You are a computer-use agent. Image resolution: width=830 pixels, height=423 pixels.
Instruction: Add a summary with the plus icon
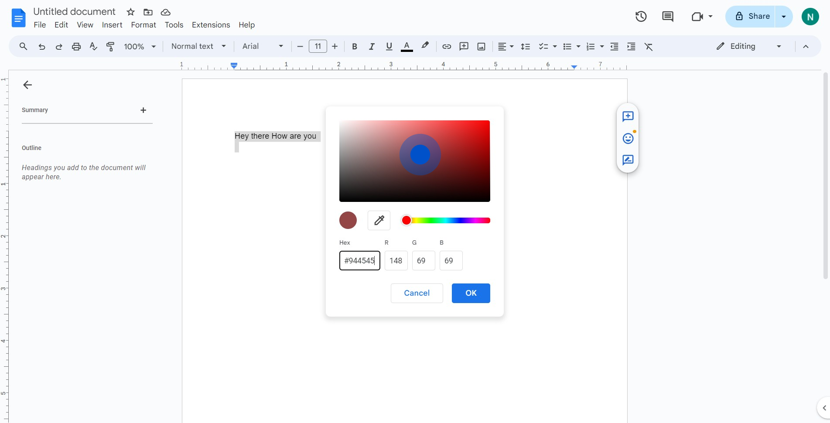[143, 110]
